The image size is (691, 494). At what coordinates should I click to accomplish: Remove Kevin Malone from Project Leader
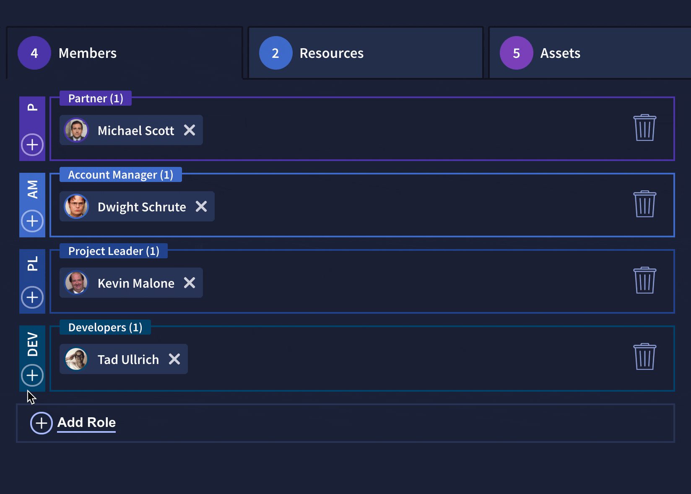point(190,283)
